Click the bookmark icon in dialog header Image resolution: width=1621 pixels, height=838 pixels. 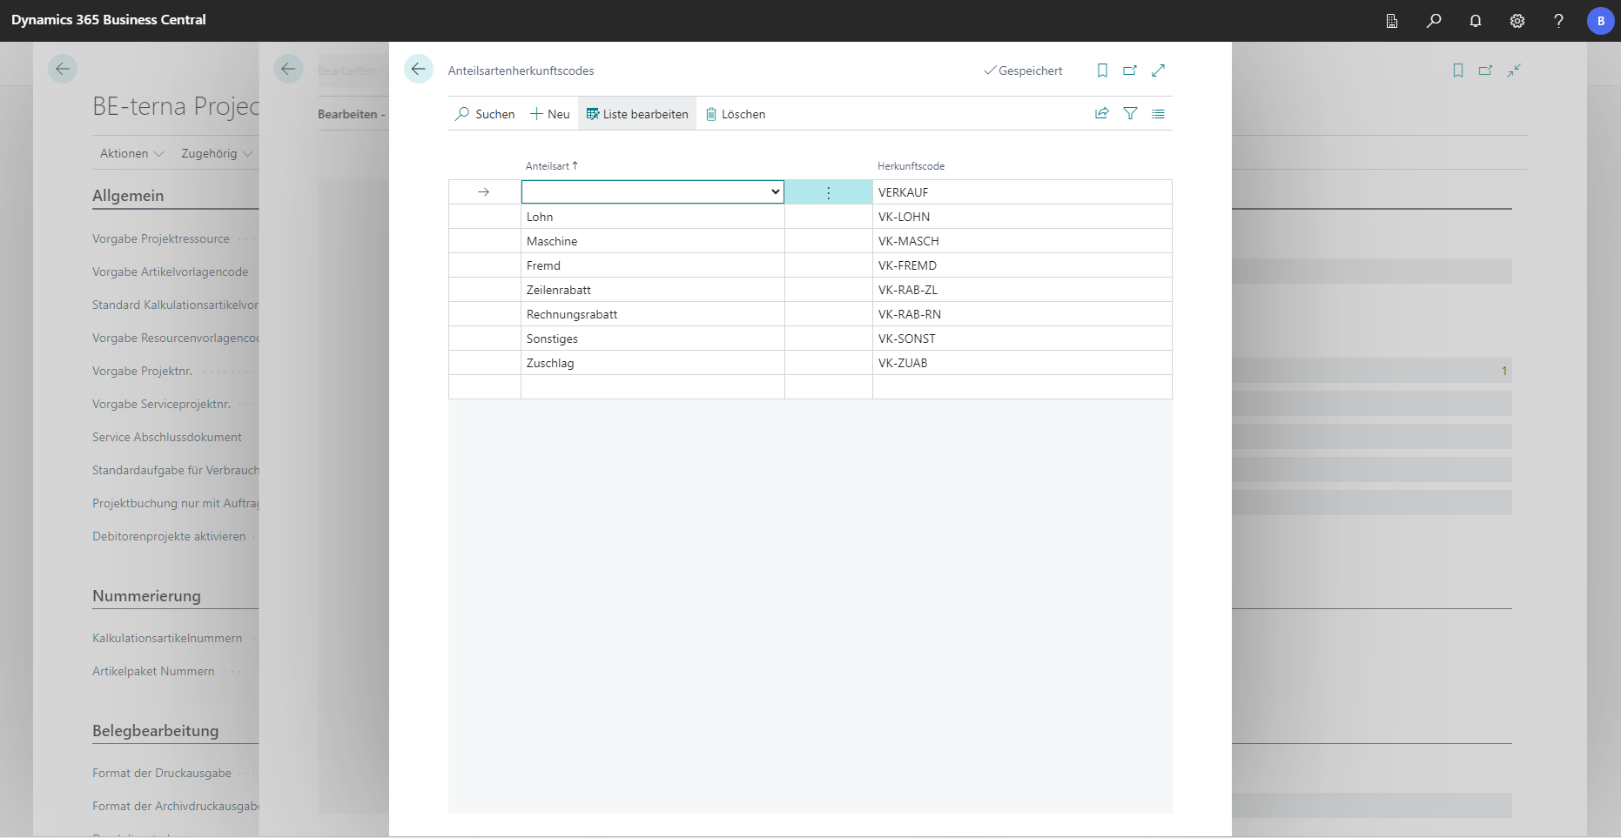click(x=1102, y=70)
